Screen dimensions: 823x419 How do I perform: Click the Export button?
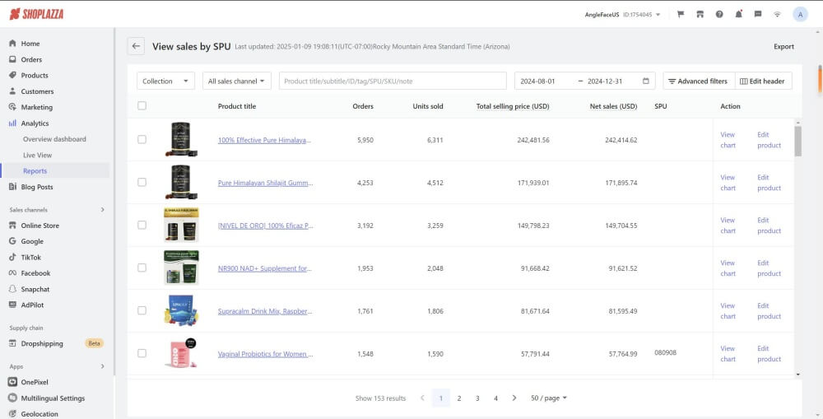coord(783,47)
